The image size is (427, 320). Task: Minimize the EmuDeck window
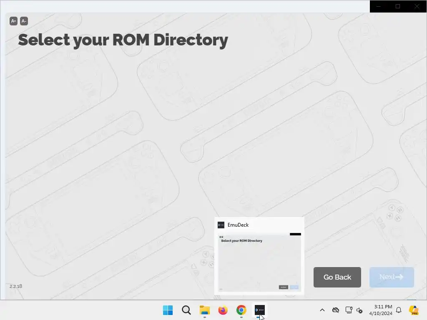(379, 6)
